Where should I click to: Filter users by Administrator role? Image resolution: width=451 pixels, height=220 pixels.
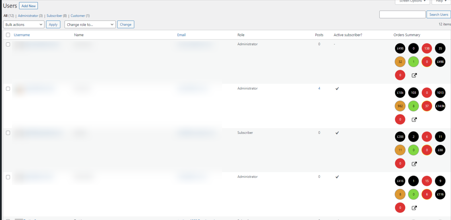point(30,16)
